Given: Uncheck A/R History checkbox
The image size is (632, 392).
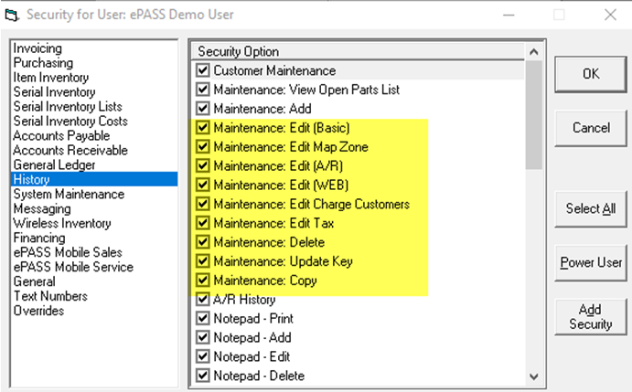Looking at the screenshot, I should pyautogui.click(x=202, y=300).
